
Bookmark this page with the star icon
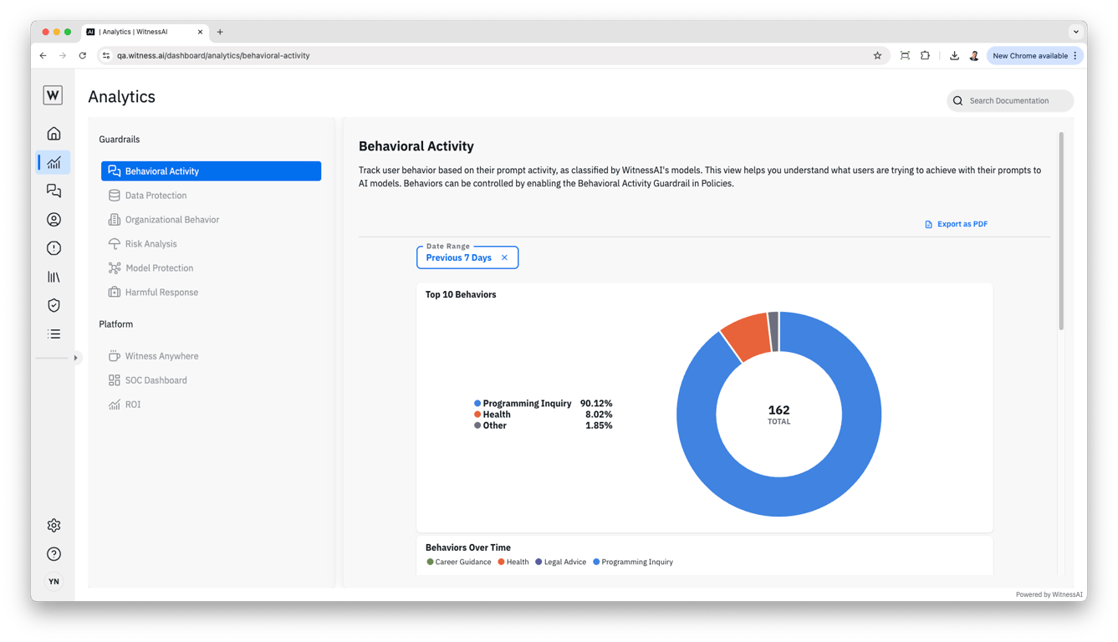877,56
